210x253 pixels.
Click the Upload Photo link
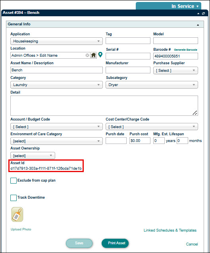tap(21, 229)
